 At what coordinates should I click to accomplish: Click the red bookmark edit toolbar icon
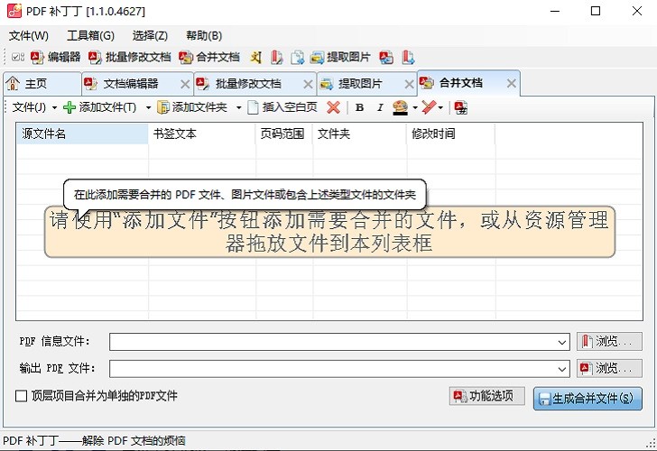coord(276,57)
